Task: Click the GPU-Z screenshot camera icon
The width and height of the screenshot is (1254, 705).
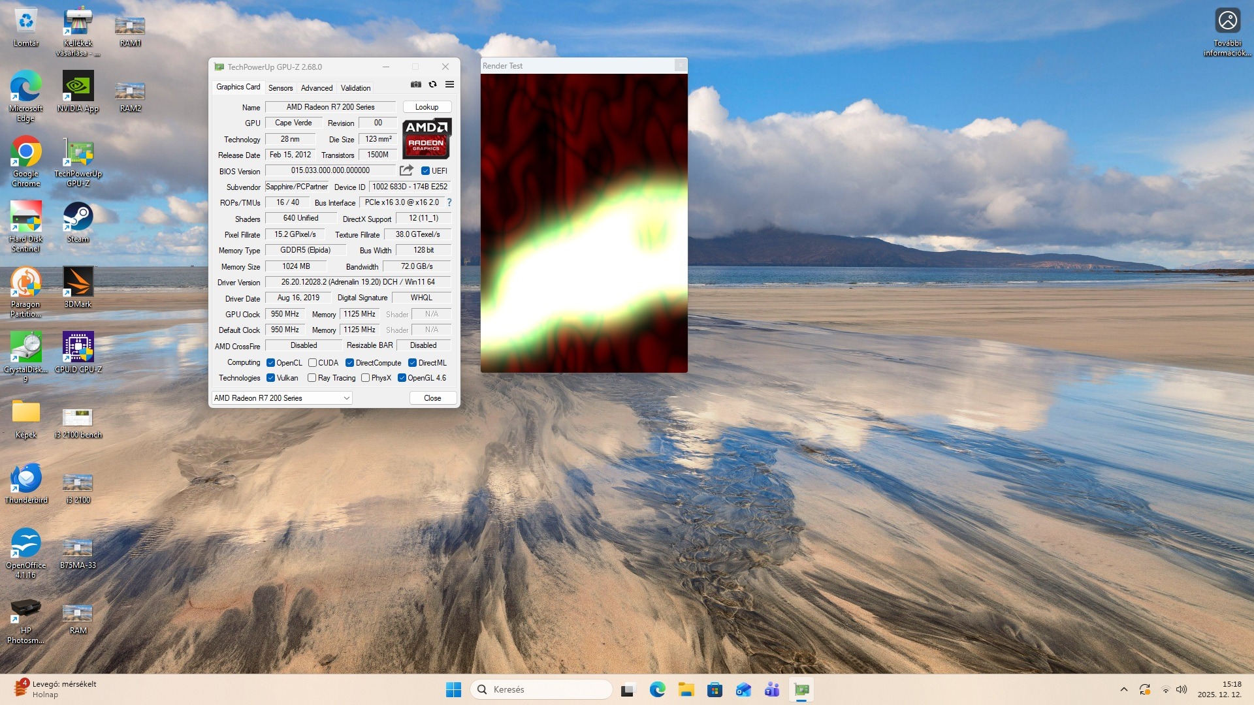Action: [416, 84]
